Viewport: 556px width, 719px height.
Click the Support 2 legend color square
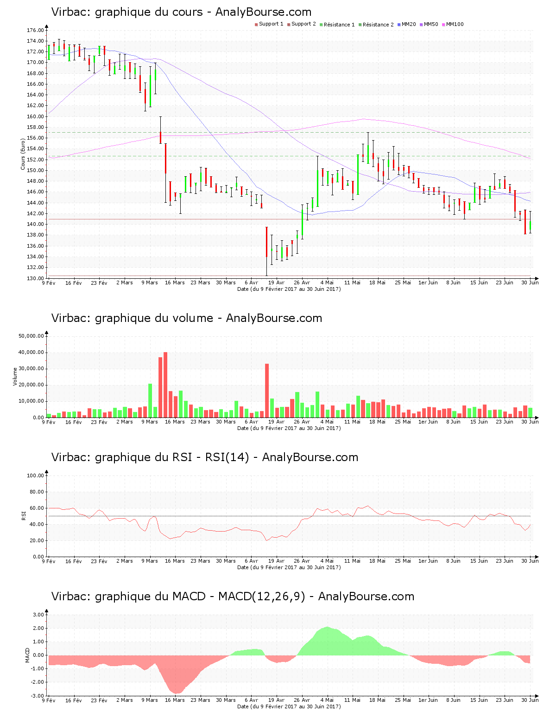289,25
